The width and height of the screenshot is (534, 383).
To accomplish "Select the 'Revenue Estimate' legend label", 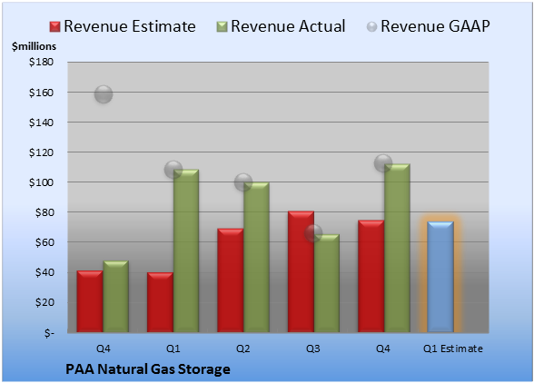I will [x=130, y=26].
